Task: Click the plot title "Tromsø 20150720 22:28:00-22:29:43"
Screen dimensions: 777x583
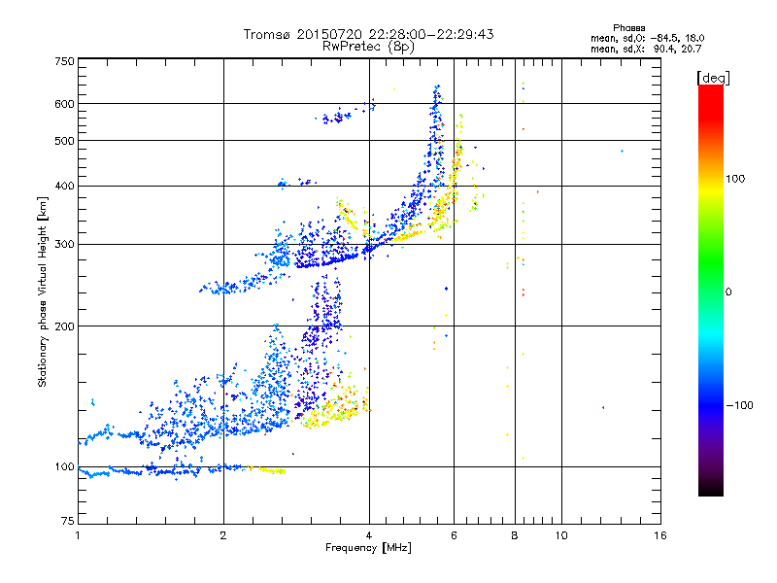Action: [368, 34]
